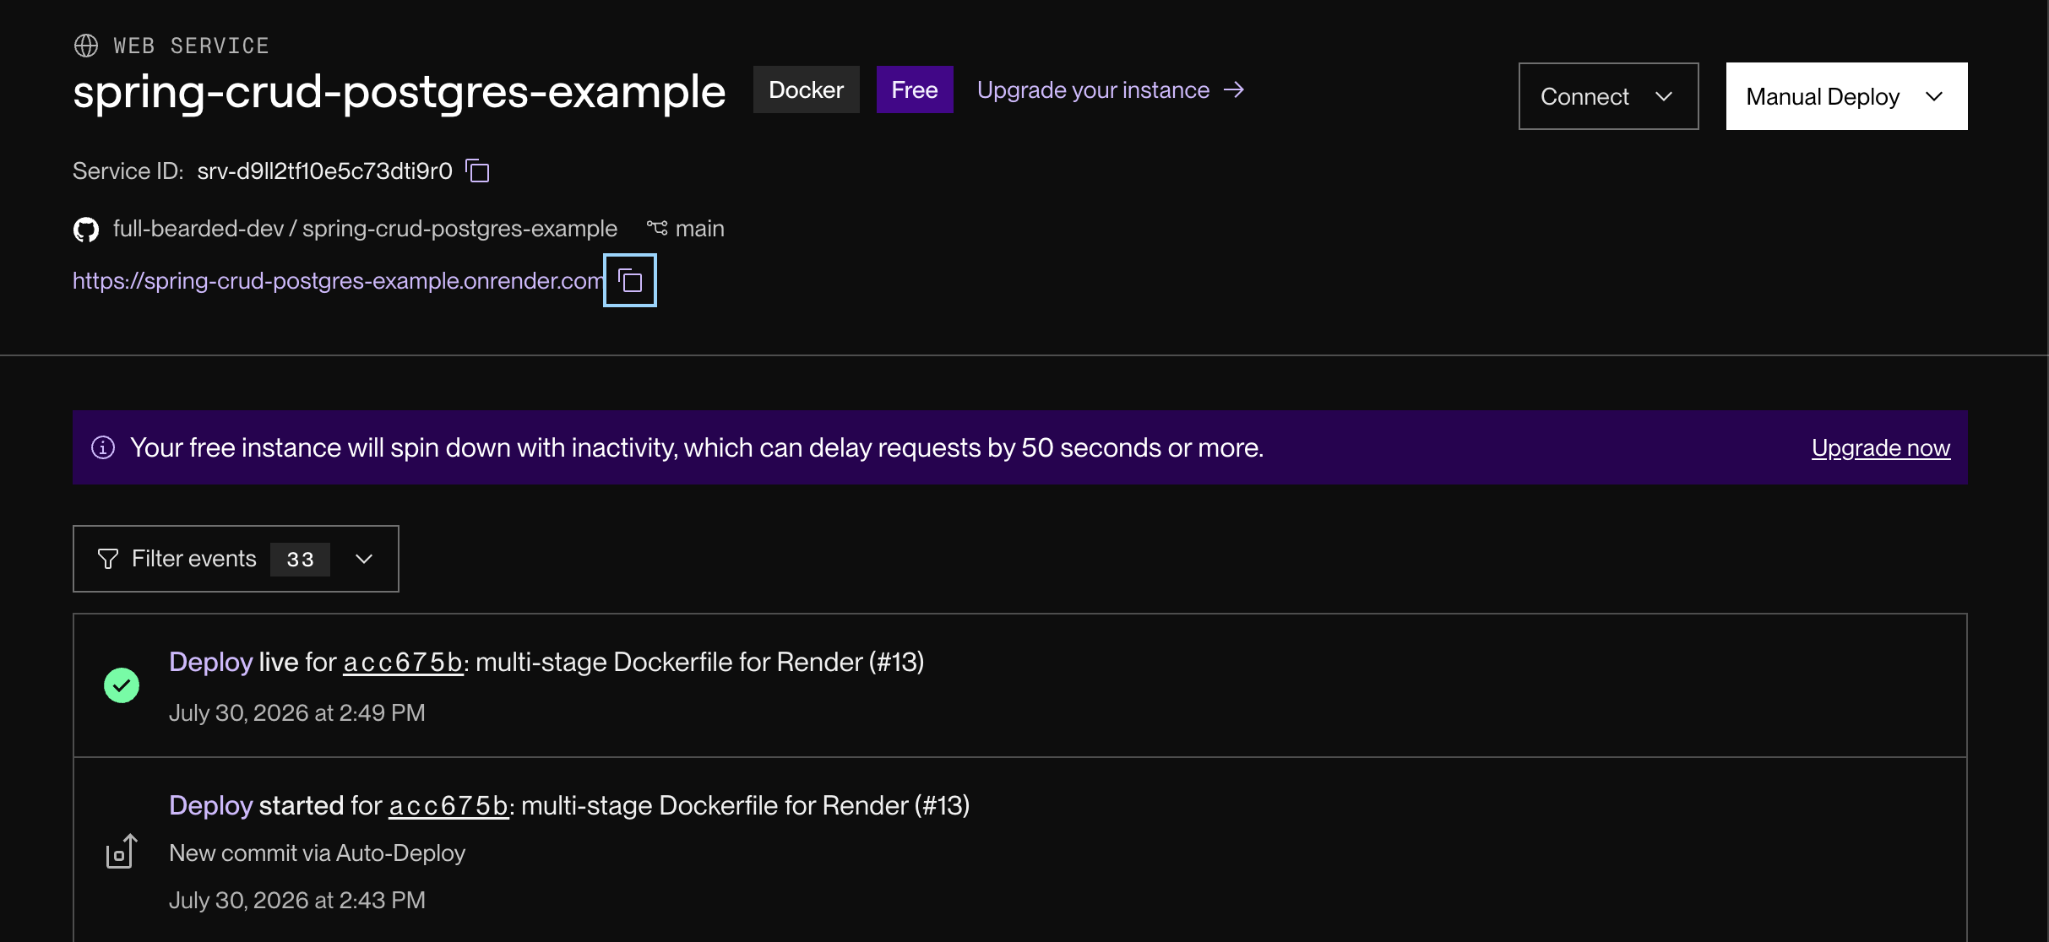Screen dimensions: 2049x942
Task: Open the Deploy link in live event
Action: pos(211,662)
